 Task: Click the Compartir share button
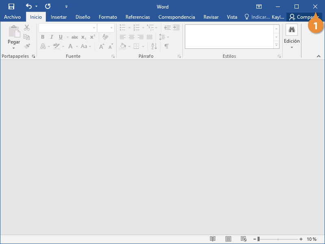[x=303, y=17]
